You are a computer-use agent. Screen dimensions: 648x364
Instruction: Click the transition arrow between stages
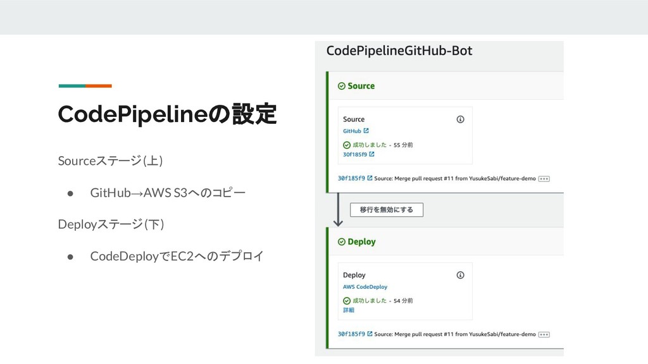338,210
